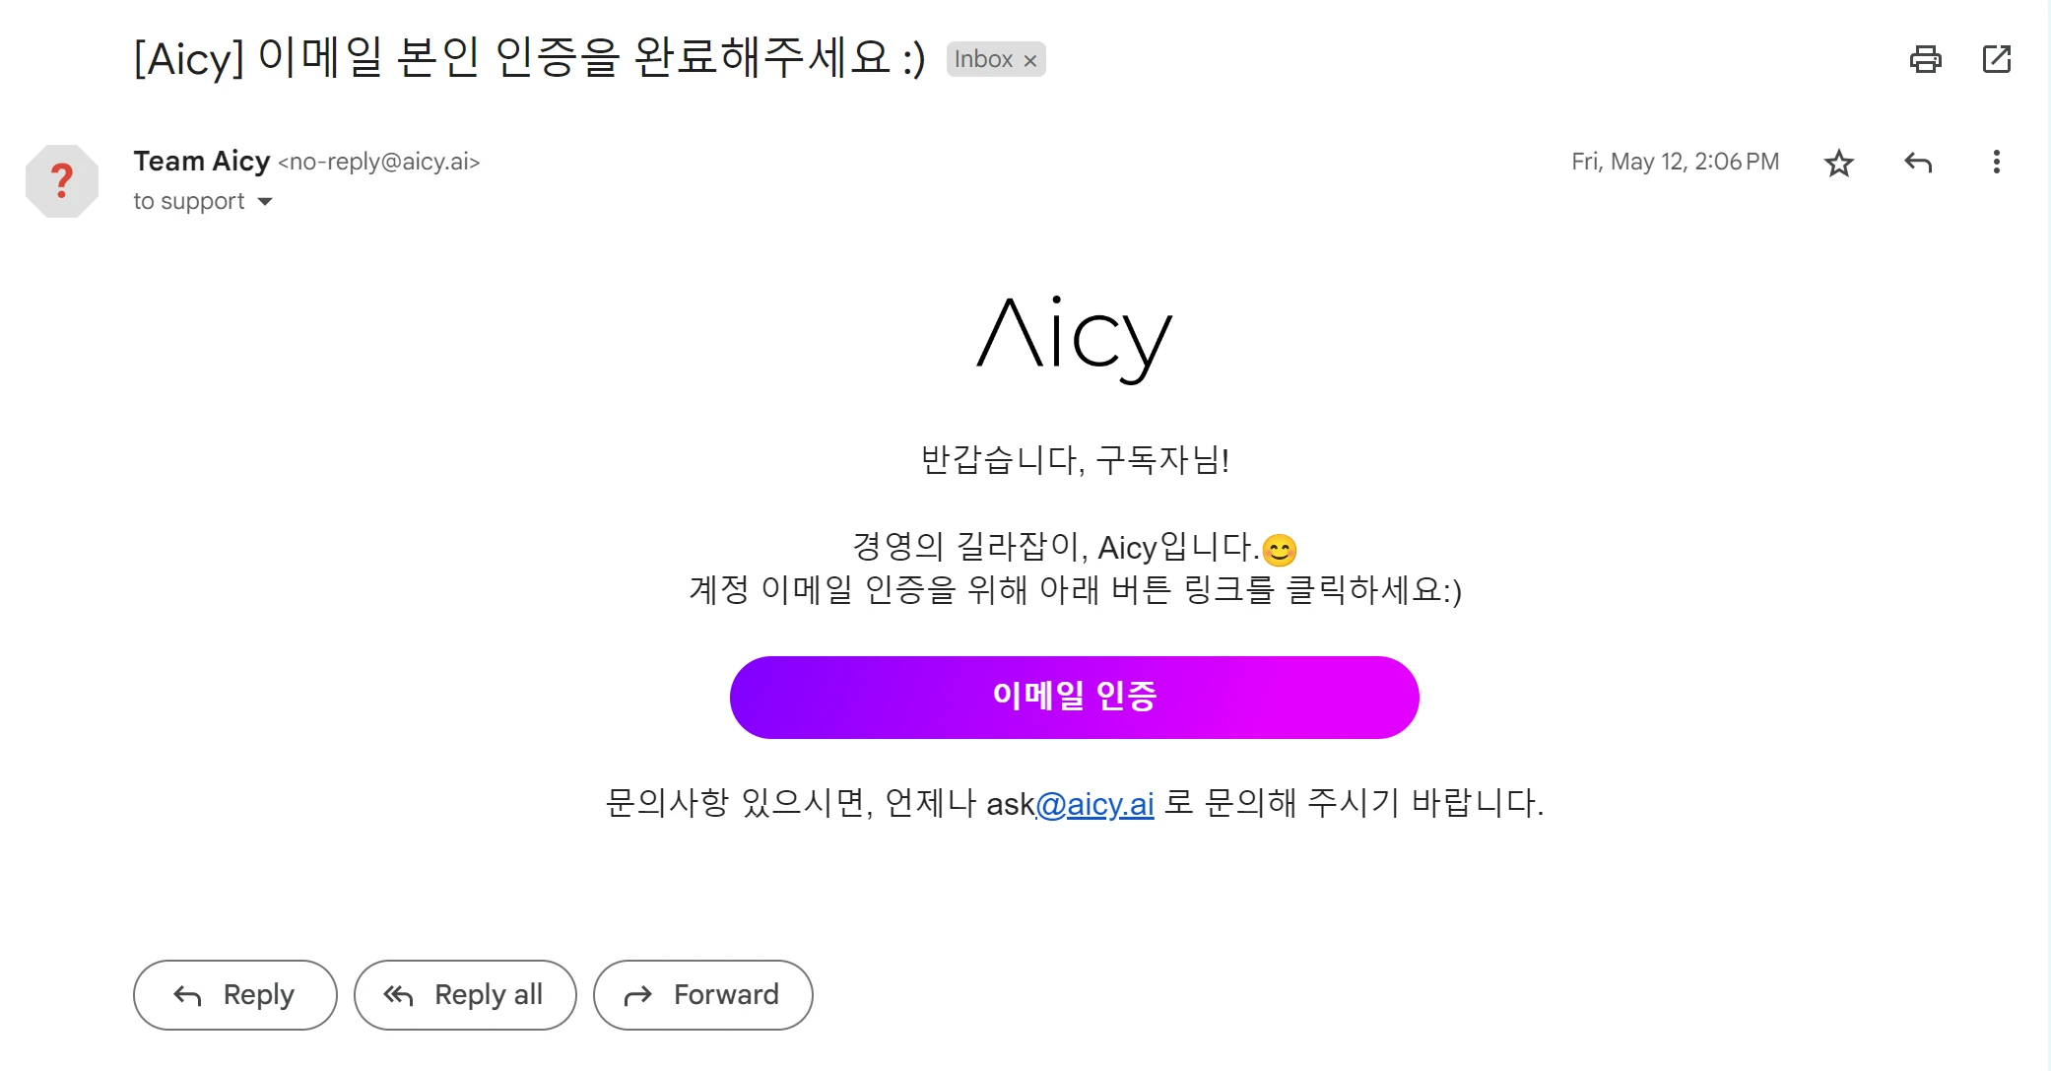This screenshot has height=1071, width=2051.
Task: Click the Reply button below the message
Action: (235, 995)
